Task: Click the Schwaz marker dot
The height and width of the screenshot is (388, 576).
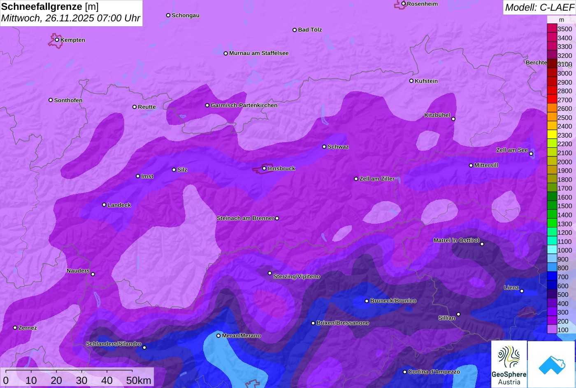Action: tap(324, 147)
